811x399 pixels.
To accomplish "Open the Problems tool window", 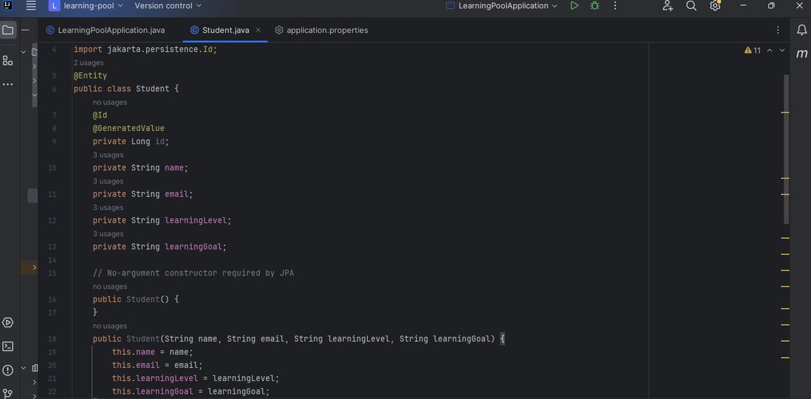I will [x=7, y=370].
